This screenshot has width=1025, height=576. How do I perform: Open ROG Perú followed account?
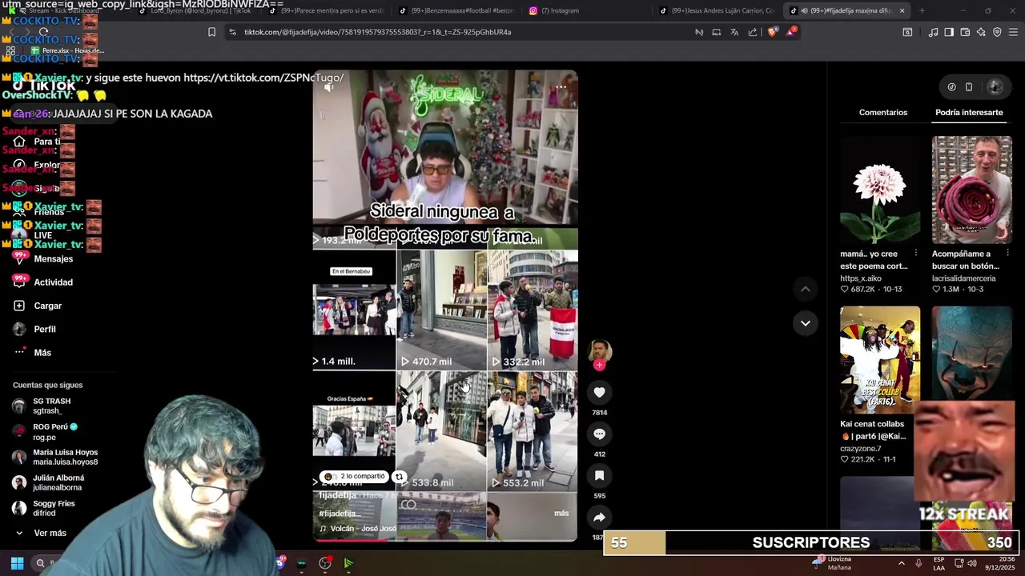(45, 432)
